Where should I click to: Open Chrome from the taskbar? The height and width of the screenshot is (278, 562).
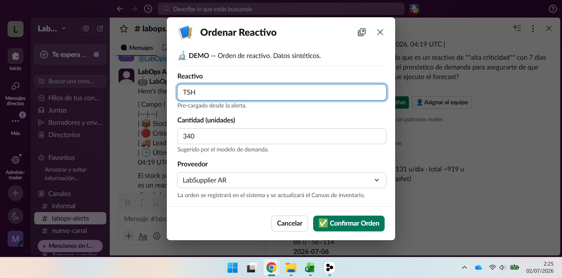click(271, 268)
